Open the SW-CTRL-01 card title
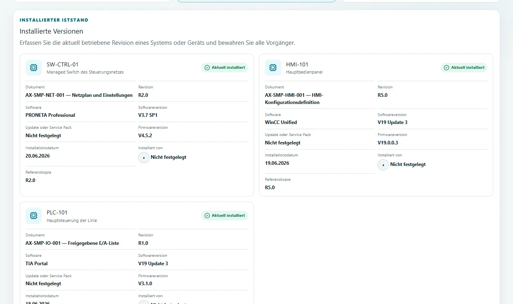This screenshot has width=513, height=304. (x=63, y=64)
